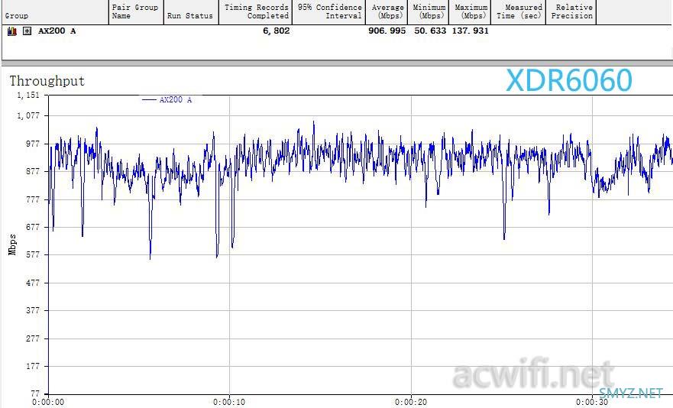This screenshot has width=673, height=408.
Task: Click the Average (Mbps) column header
Action: pos(387,12)
